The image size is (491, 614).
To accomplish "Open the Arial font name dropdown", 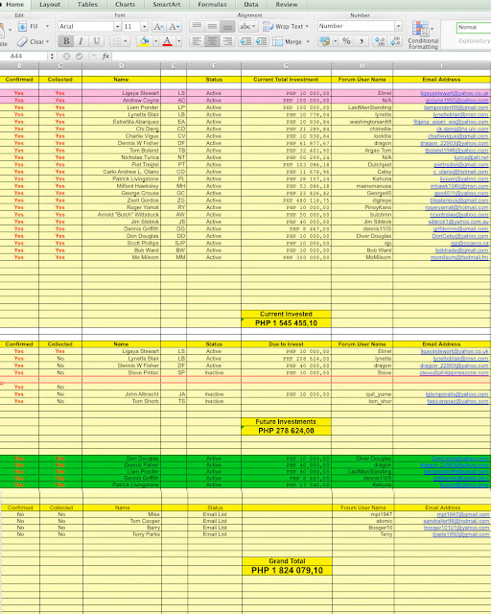I will click(117, 27).
